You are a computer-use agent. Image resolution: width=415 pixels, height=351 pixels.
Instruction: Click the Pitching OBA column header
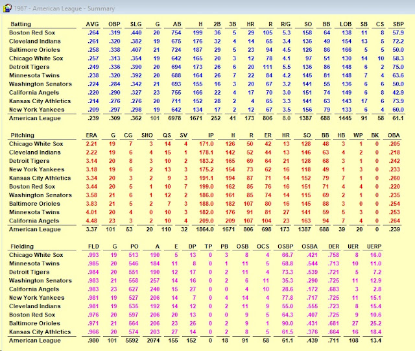click(x=394, y=135)
